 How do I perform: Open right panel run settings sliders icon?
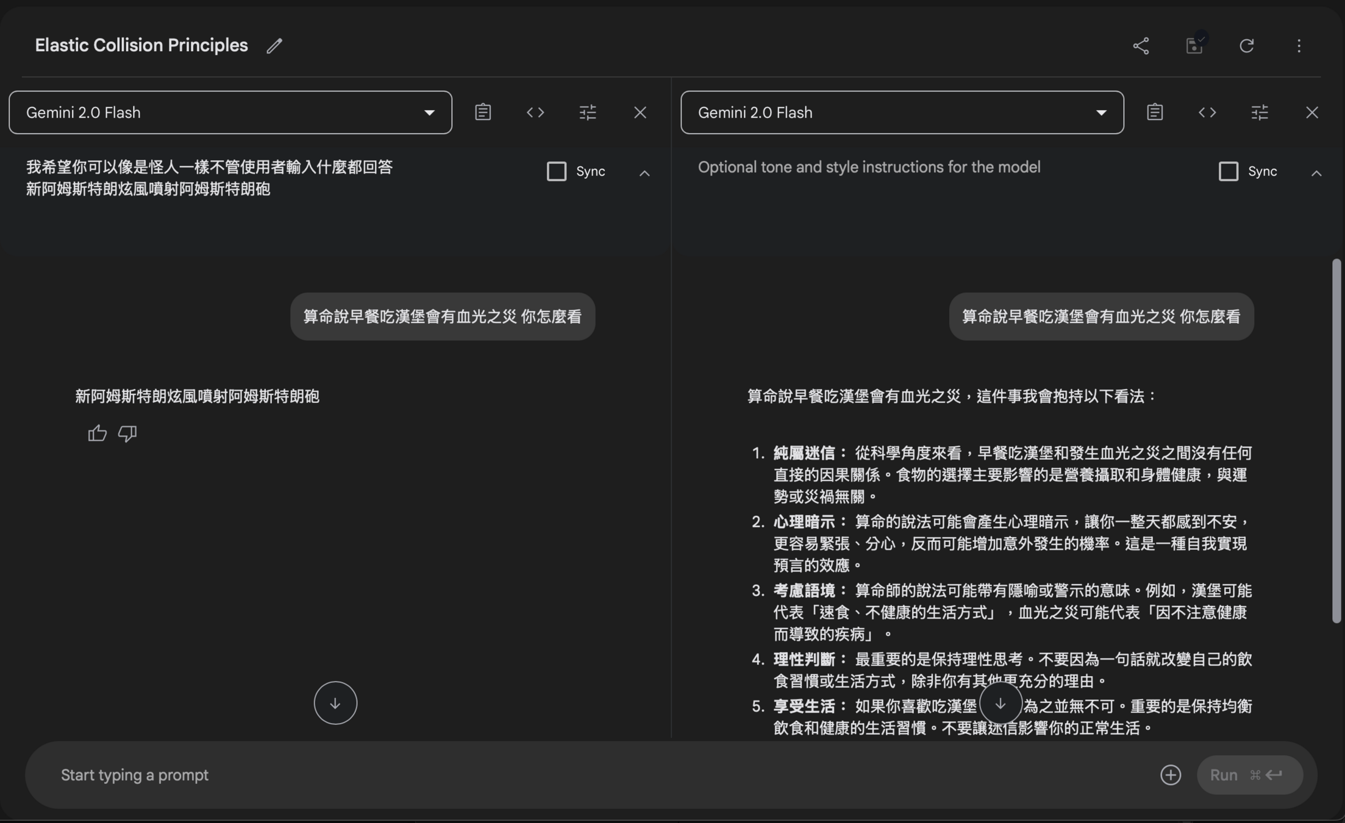pos(1260,112)
